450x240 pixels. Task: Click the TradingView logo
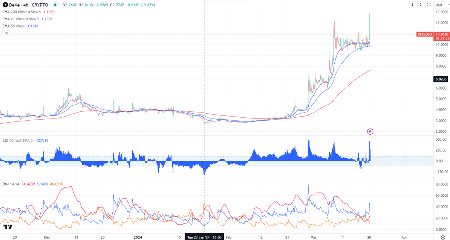pos(8,227)
